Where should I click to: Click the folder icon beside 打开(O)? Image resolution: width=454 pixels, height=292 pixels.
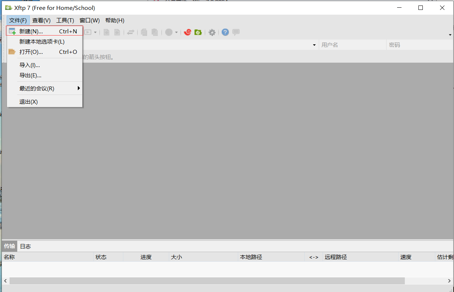coord(12,52)
